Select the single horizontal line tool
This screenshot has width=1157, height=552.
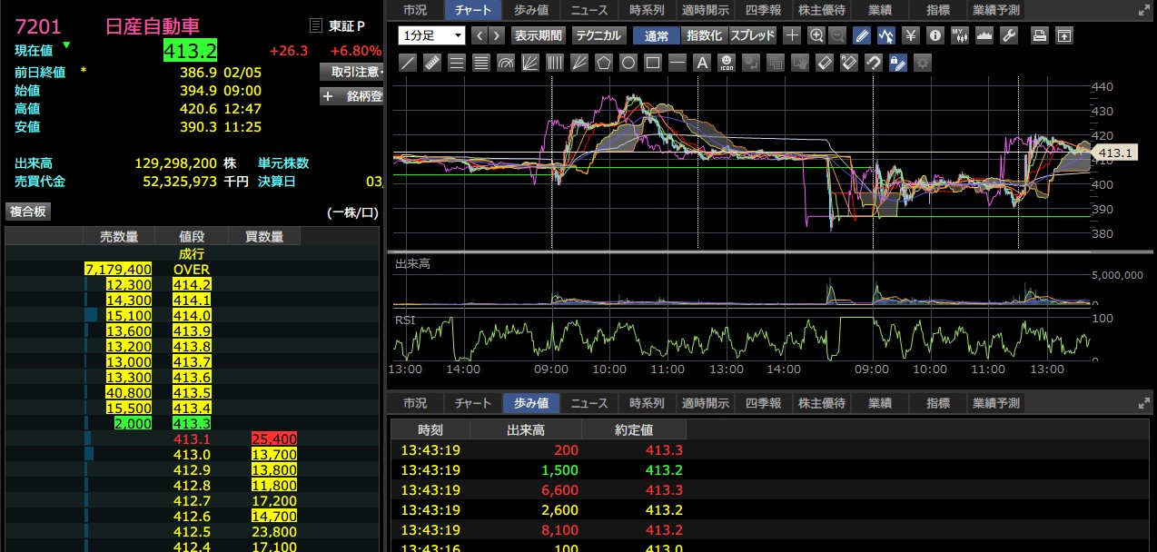point(677,63)
